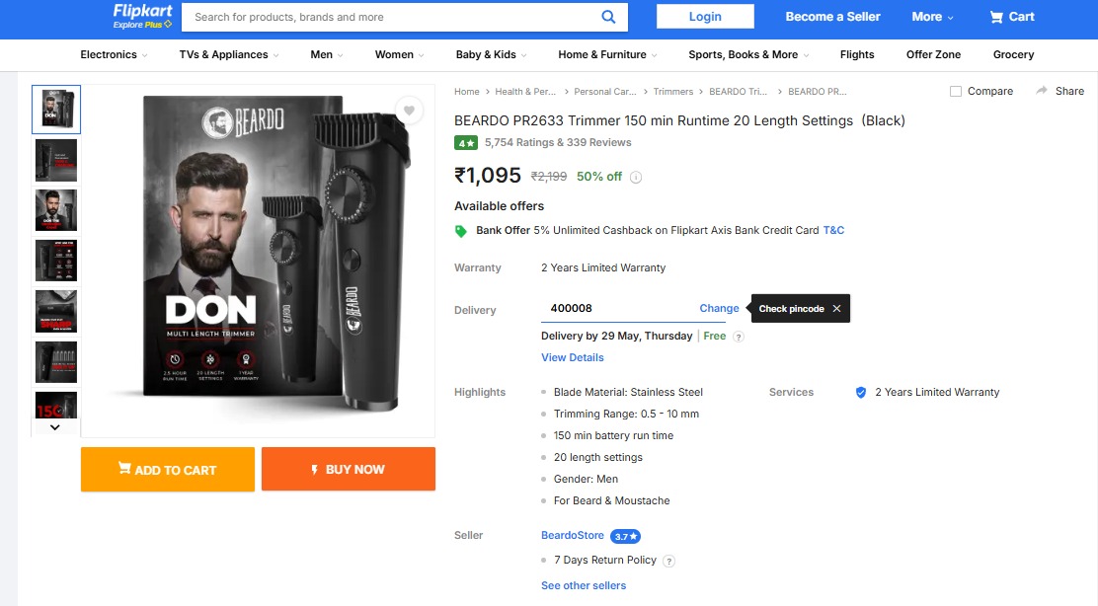Open the Cart icon in header

click(1012, 17)
